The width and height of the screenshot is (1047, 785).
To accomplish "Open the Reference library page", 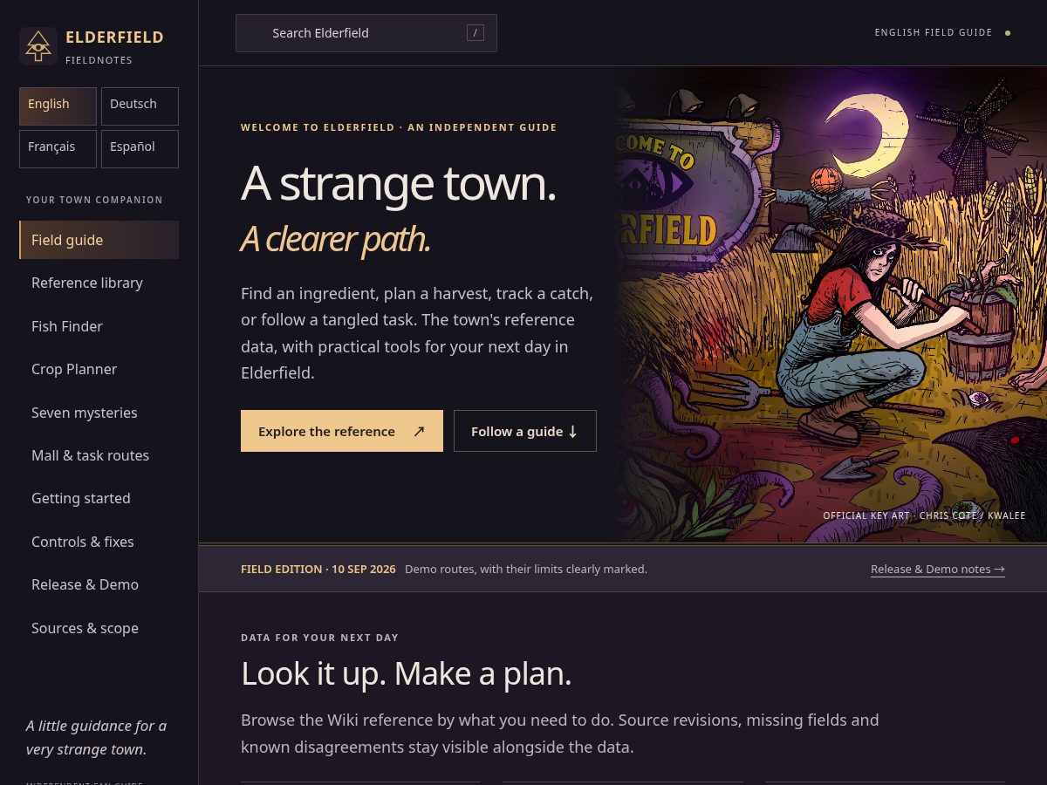I will [99, 283].
